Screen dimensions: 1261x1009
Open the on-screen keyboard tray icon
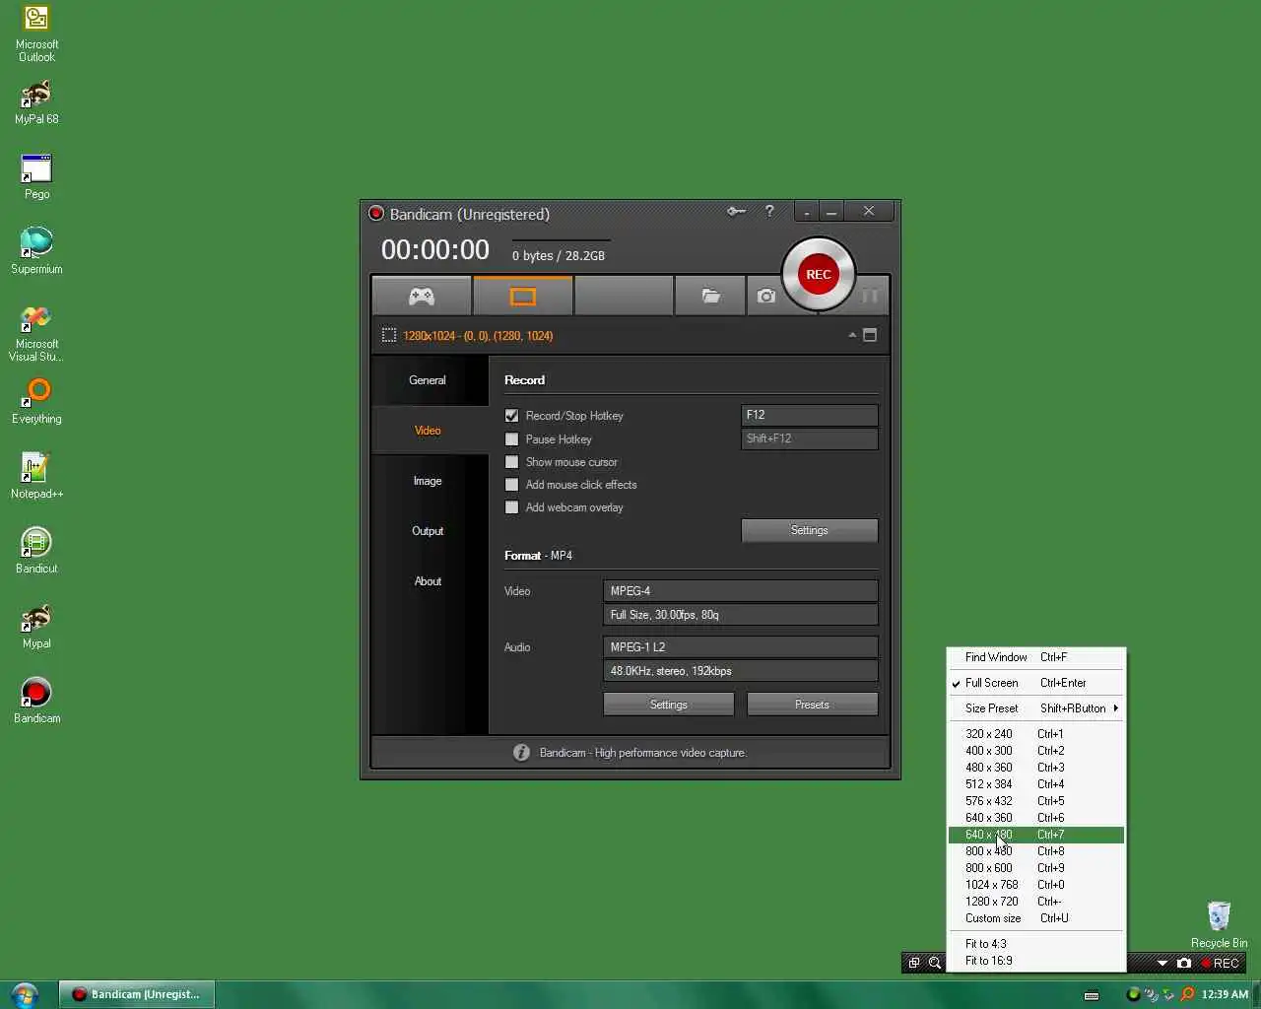(1092, 995)
